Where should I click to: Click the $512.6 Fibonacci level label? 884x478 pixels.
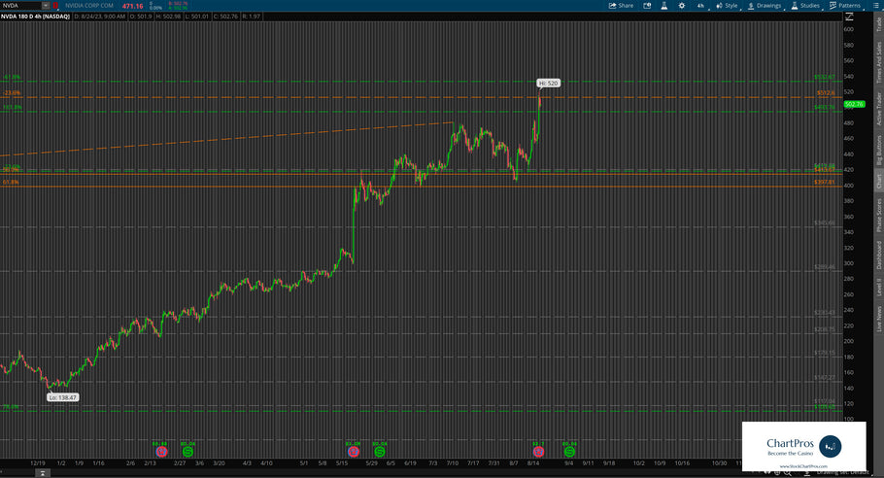point(826,93)
